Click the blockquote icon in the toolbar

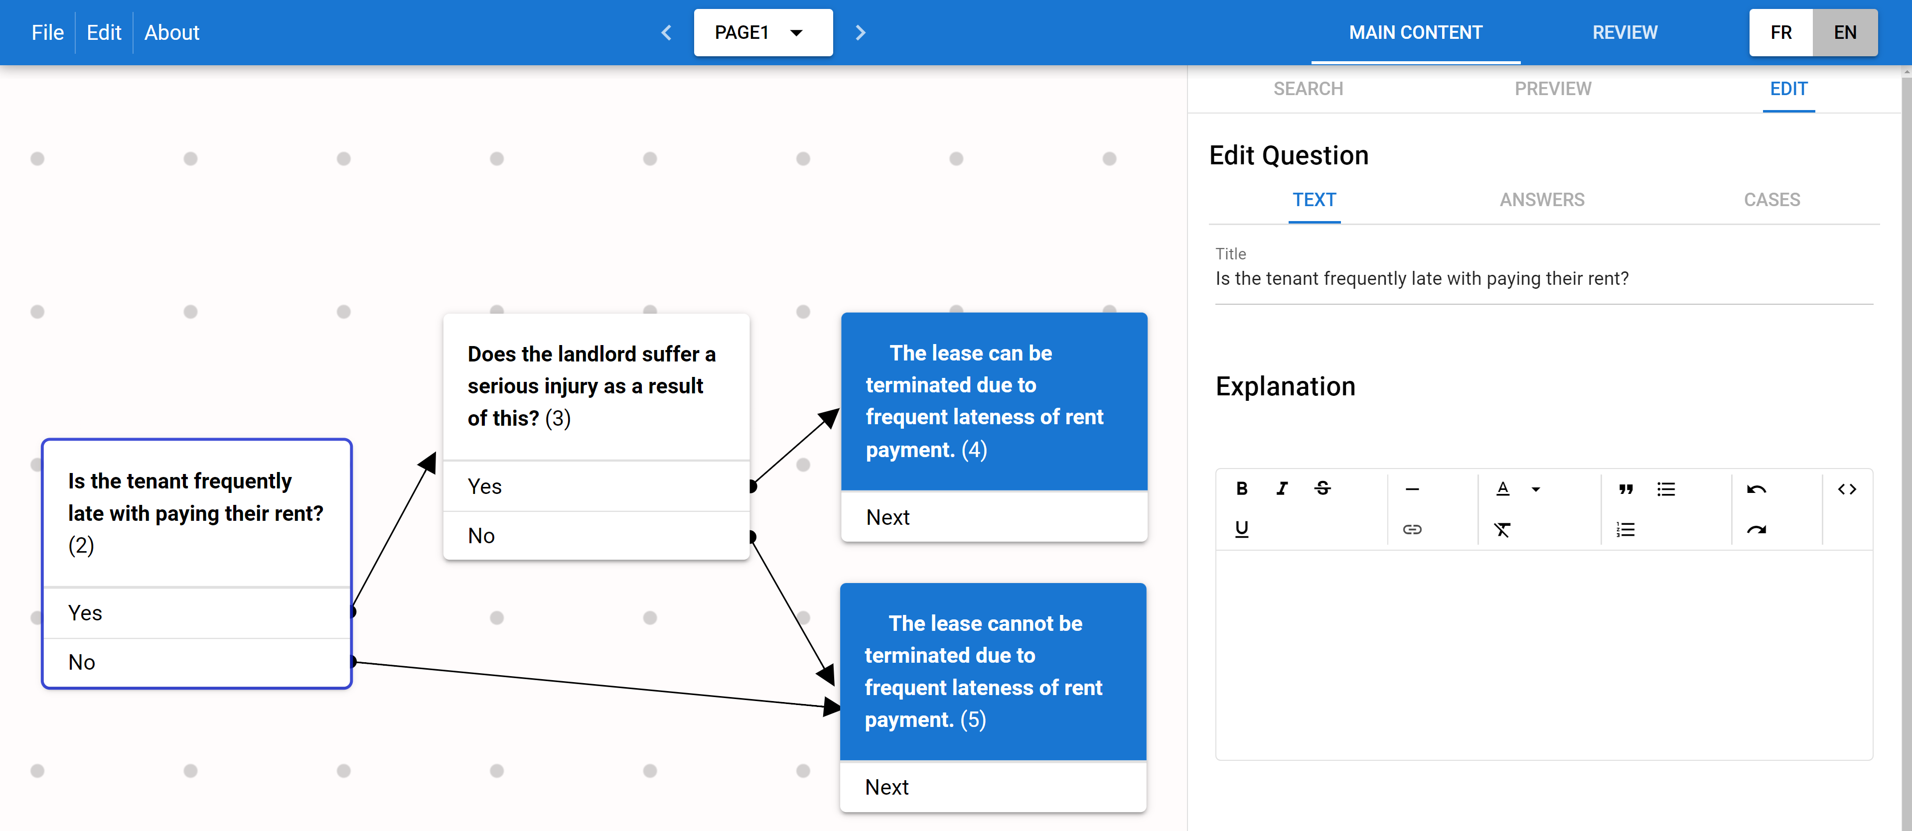pyautogui.click(x=1625, y=489)
